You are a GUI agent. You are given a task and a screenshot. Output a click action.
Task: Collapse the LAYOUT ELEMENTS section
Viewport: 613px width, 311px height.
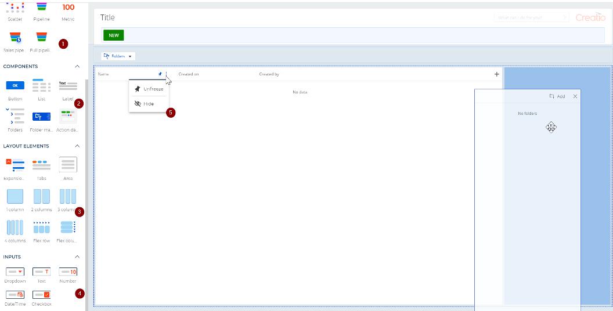pyautogui.click(x=77, y=146)
